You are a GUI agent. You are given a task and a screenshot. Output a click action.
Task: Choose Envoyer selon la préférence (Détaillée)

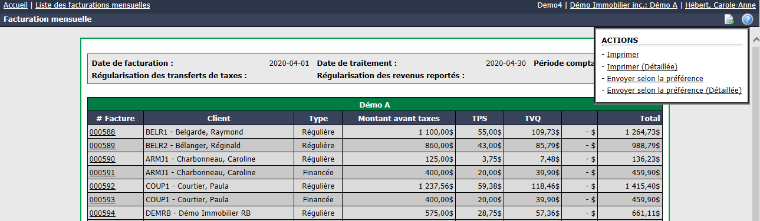point(674,90)
